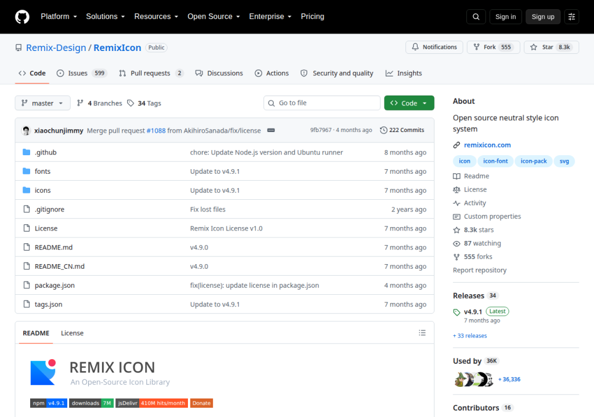Click the icon-pack topic tag
This screenshot has width=594, height=417.
click(x=534, y=161)
